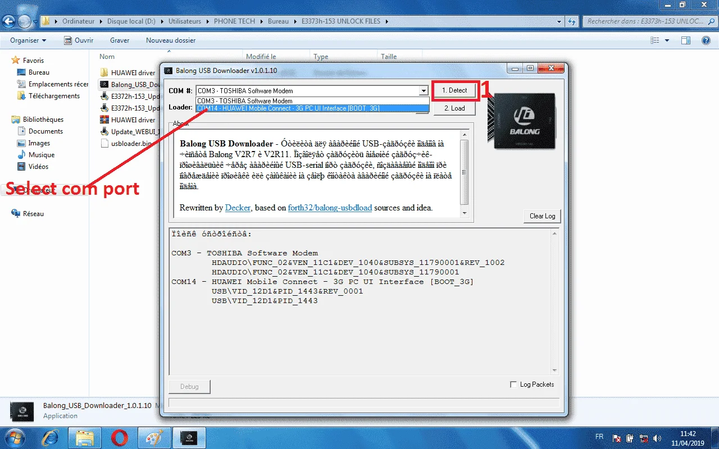Open Windows Explorer from the taskbar

pyautogui.click(x=85, y=437)
